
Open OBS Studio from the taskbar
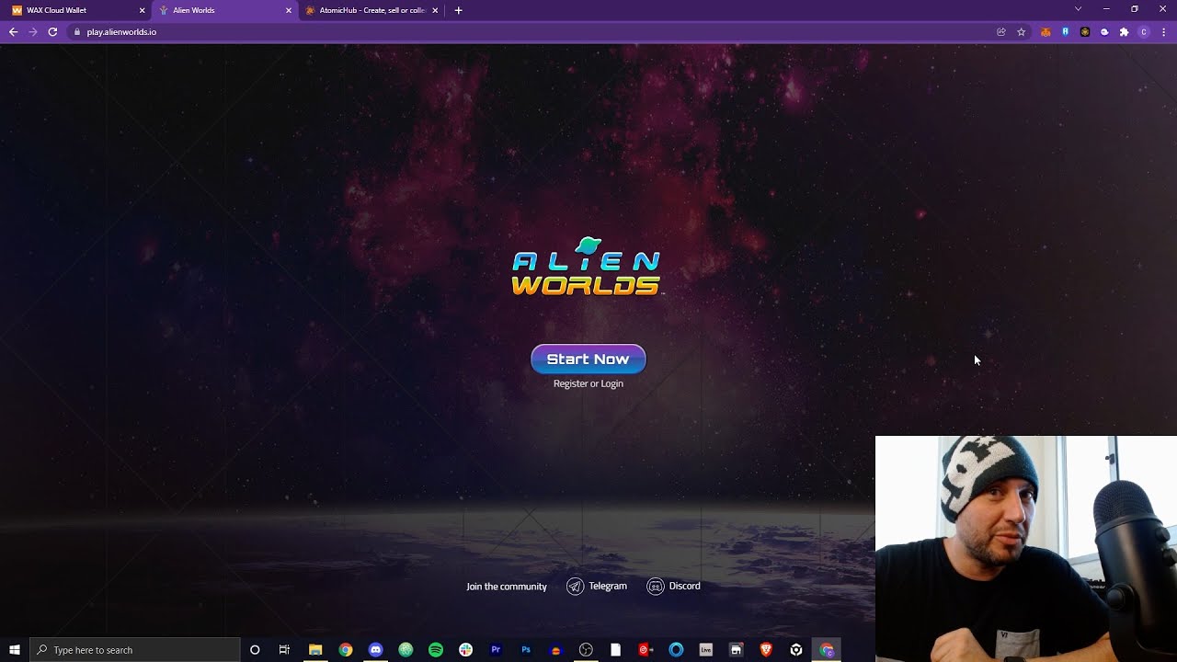(586, 650)
